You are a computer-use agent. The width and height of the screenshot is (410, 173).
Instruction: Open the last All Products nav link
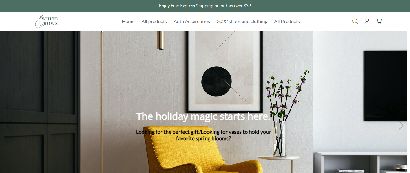[x=287, y=22]
